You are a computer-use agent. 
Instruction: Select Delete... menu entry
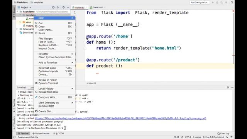(54, 75)
